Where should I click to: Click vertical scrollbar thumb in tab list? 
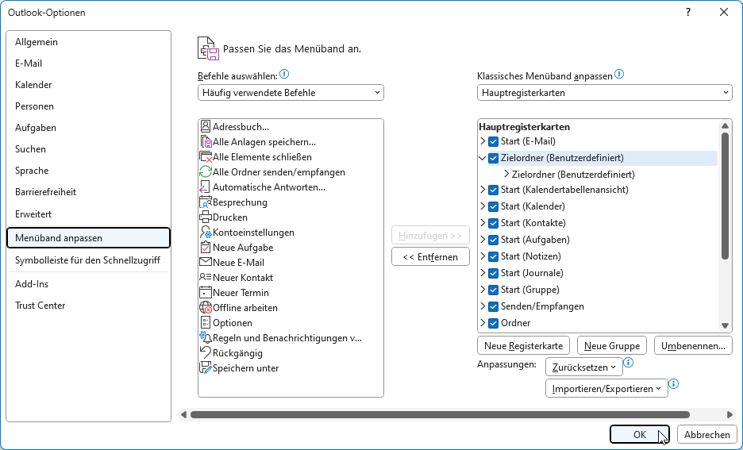(x=725, y=195)
